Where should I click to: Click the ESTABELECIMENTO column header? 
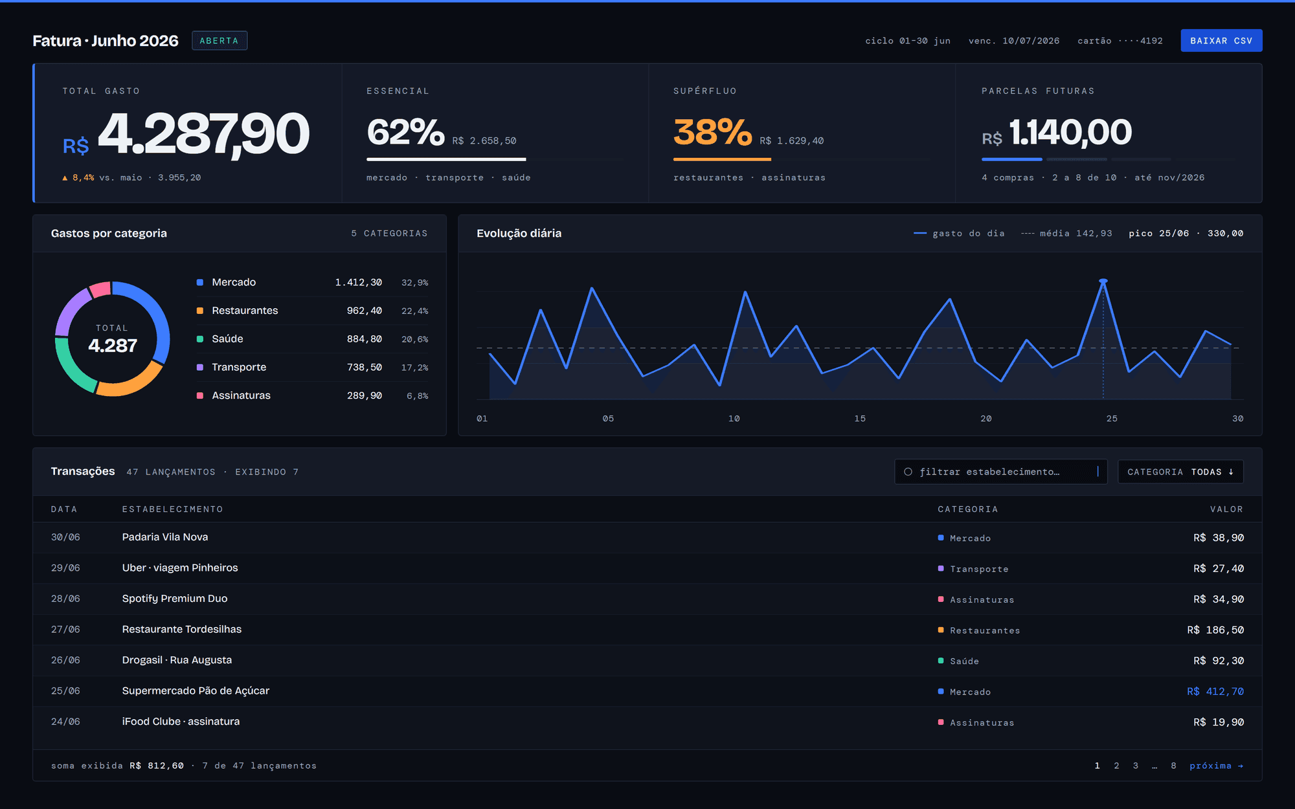click(173, 509)
